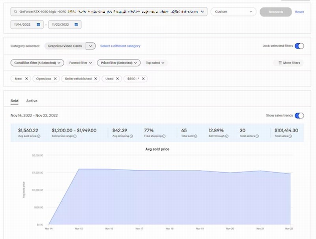The width and height of the screenshot is (316, 239).
Task: Open the Condition filter dropdown
Action: coord(37,63)
